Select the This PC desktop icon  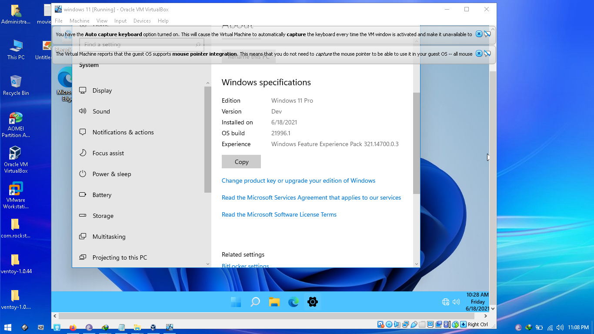[x=16, y=50]
